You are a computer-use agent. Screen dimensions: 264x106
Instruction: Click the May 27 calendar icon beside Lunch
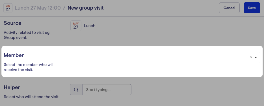(x=76, y=26)
